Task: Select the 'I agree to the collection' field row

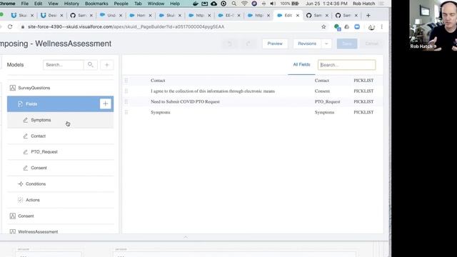Action: click(x=252, y=91)
